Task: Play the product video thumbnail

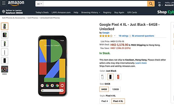Action: click(x=5, y=69)
